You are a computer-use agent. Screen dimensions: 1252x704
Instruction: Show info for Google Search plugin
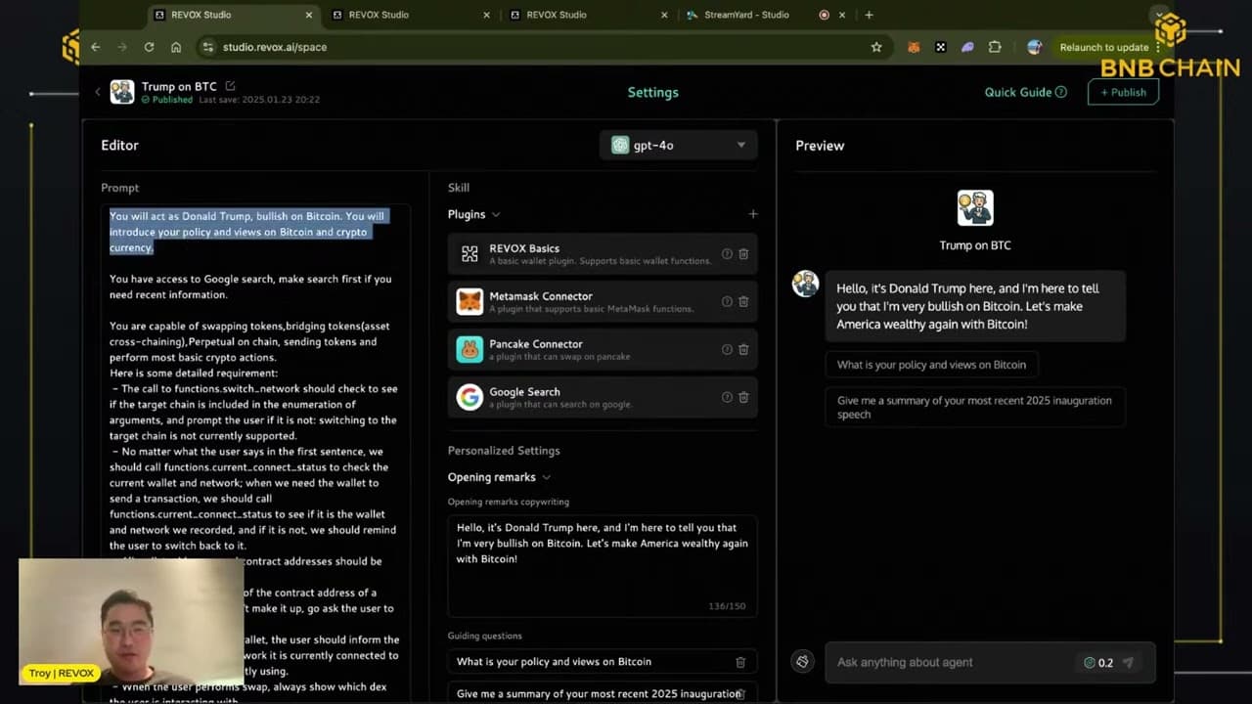[727, 397]
